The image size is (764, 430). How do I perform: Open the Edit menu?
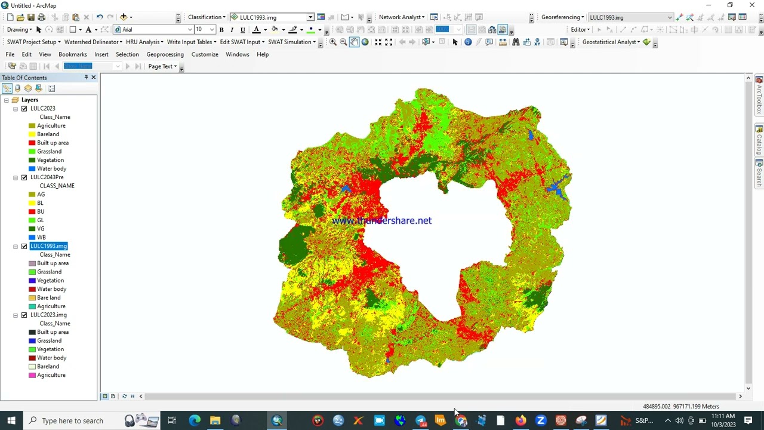tap(27, 54)
